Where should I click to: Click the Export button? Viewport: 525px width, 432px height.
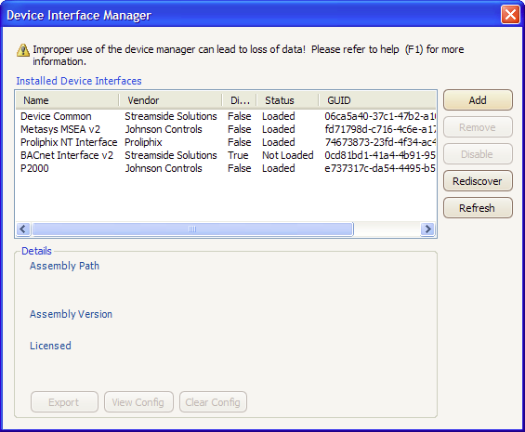point(64,402)
